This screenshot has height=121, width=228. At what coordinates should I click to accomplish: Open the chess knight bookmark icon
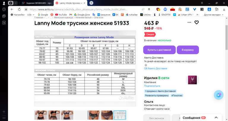coord(155,14)
